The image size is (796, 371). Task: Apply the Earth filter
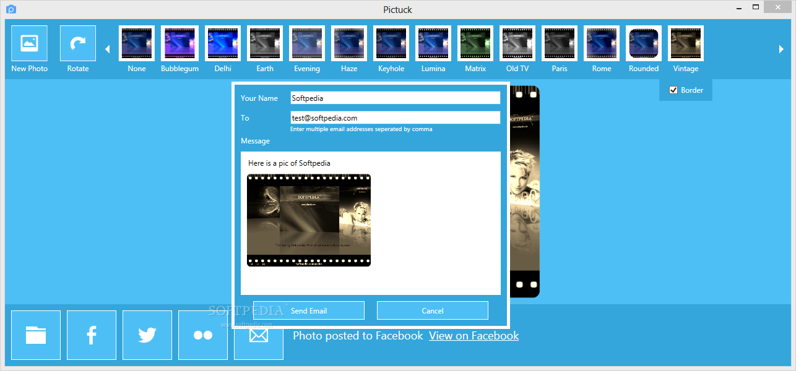[x=265, y=43]
